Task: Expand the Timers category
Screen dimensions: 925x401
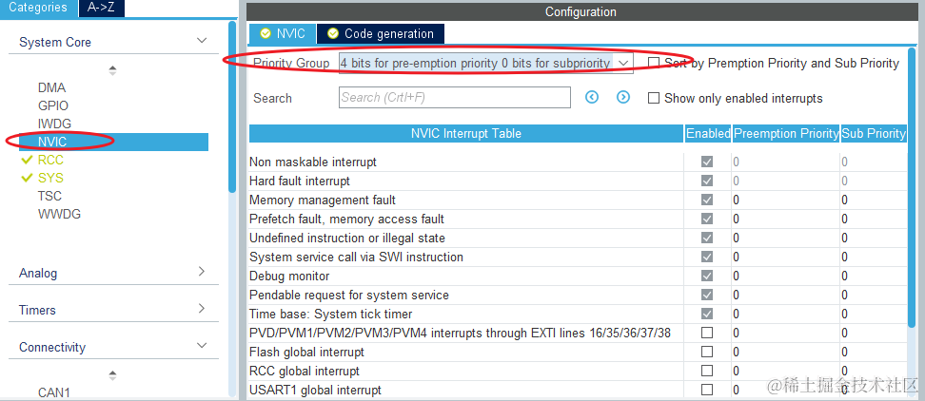Action: click(202, 309)
